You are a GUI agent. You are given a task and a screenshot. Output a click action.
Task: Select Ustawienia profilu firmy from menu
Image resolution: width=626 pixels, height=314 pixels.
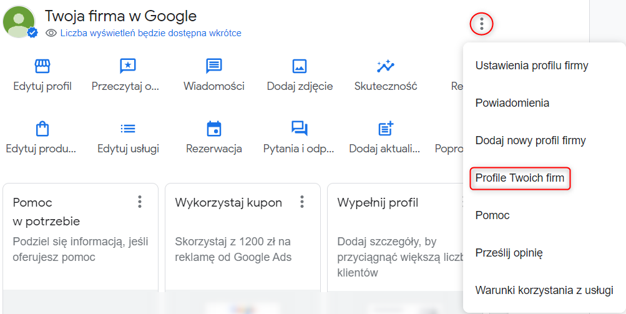531,66
